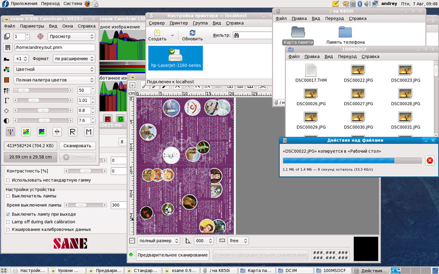Open the Память телефона folder
The image size is (439, 274).
click(x=345, y=35)
